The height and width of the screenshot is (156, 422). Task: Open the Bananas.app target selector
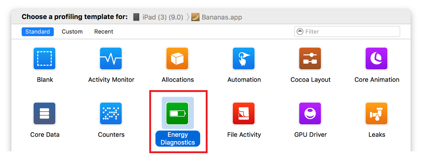pos(217,17)
